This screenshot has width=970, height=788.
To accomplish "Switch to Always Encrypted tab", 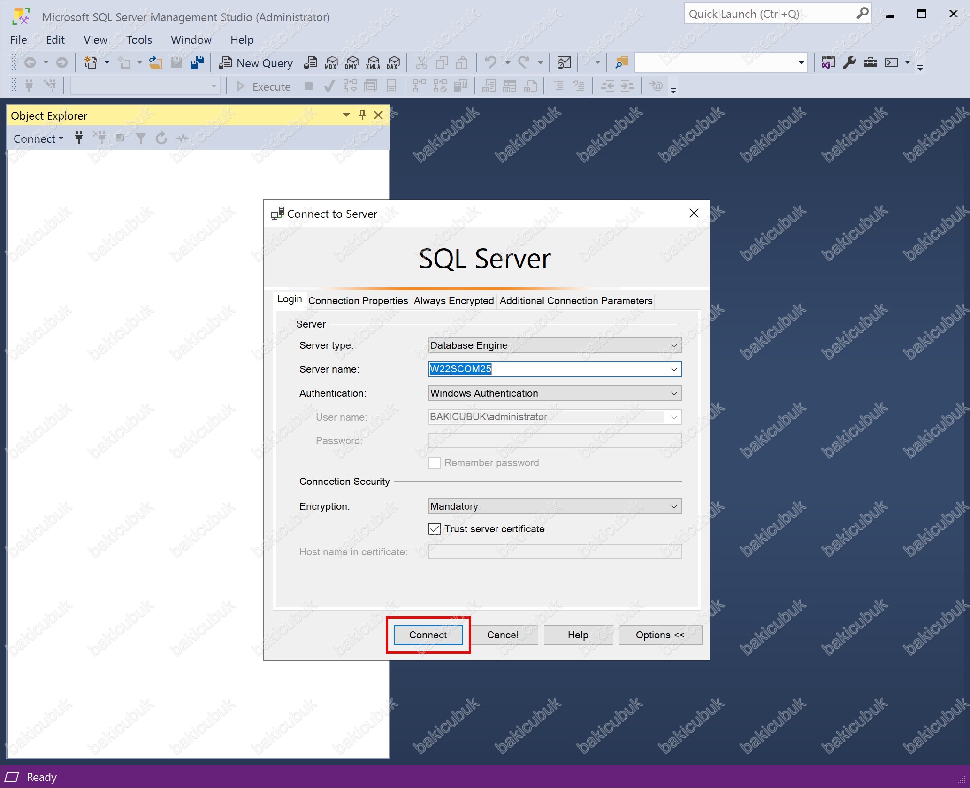I will [454, 301].
